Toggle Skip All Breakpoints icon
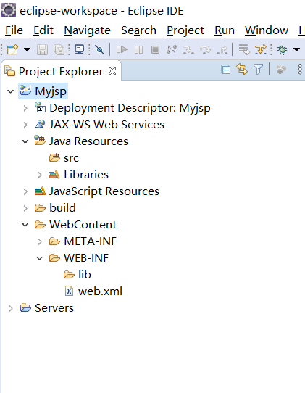Screen dimensions: 305x393 click(x=99, y=49)
